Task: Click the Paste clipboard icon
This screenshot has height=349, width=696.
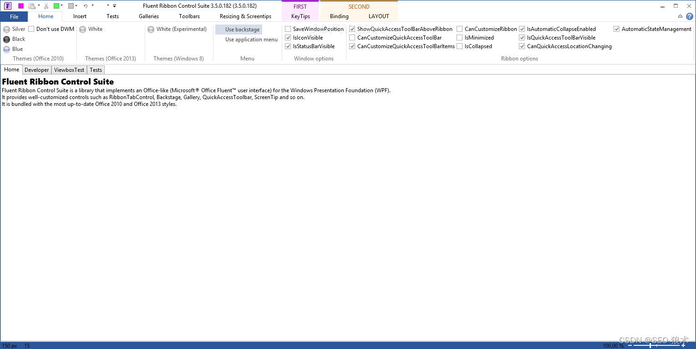Action: coord(31,6)
